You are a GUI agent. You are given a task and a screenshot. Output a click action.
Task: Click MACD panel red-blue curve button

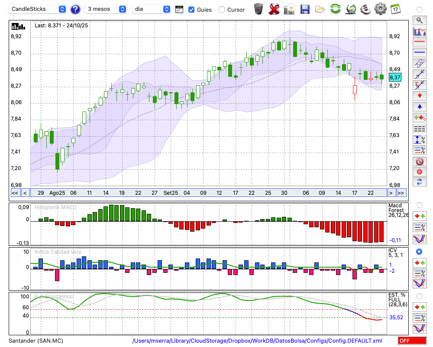(420, 239)
